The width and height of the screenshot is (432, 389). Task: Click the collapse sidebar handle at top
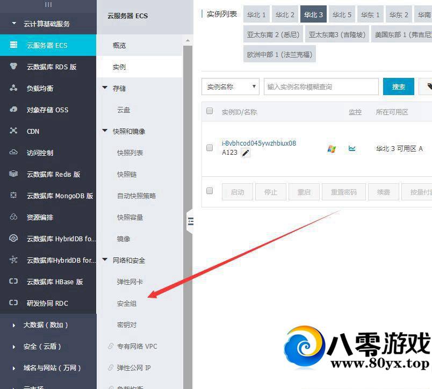click(x=48, y=4)
